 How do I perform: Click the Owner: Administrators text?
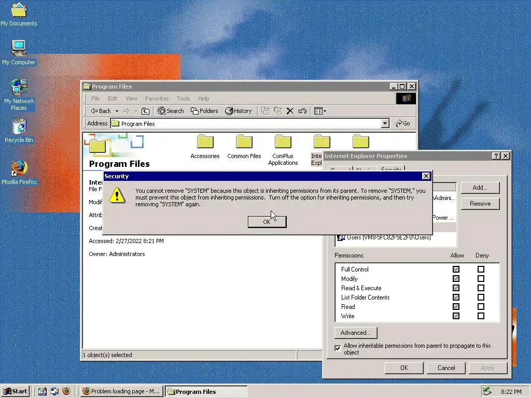(117, 254)
